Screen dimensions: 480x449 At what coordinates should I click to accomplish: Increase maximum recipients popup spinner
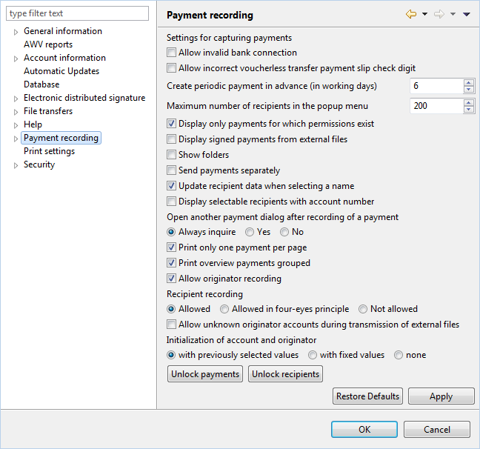pos(469,102)
